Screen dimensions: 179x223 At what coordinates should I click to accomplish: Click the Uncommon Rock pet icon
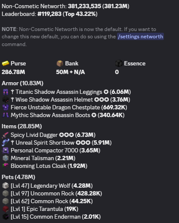(x=6, y=193)
